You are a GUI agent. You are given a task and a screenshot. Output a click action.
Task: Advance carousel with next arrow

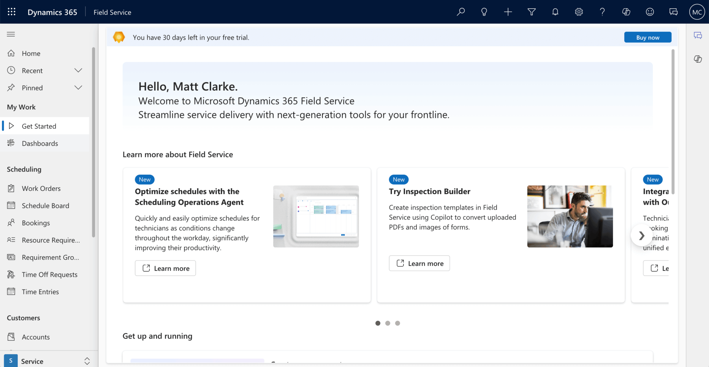point(641,236)
